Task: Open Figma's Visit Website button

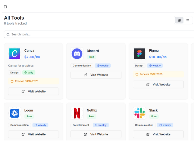Action: click(x=158, y=85)
